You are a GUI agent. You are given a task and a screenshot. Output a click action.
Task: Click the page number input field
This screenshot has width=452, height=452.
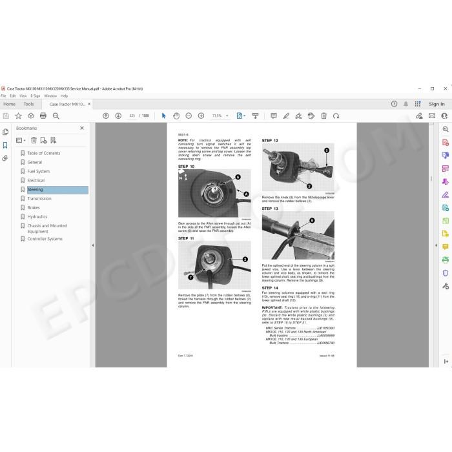pos(132,116)
